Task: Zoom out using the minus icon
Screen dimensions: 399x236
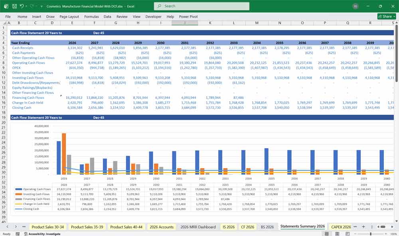Action: [355, 233]
